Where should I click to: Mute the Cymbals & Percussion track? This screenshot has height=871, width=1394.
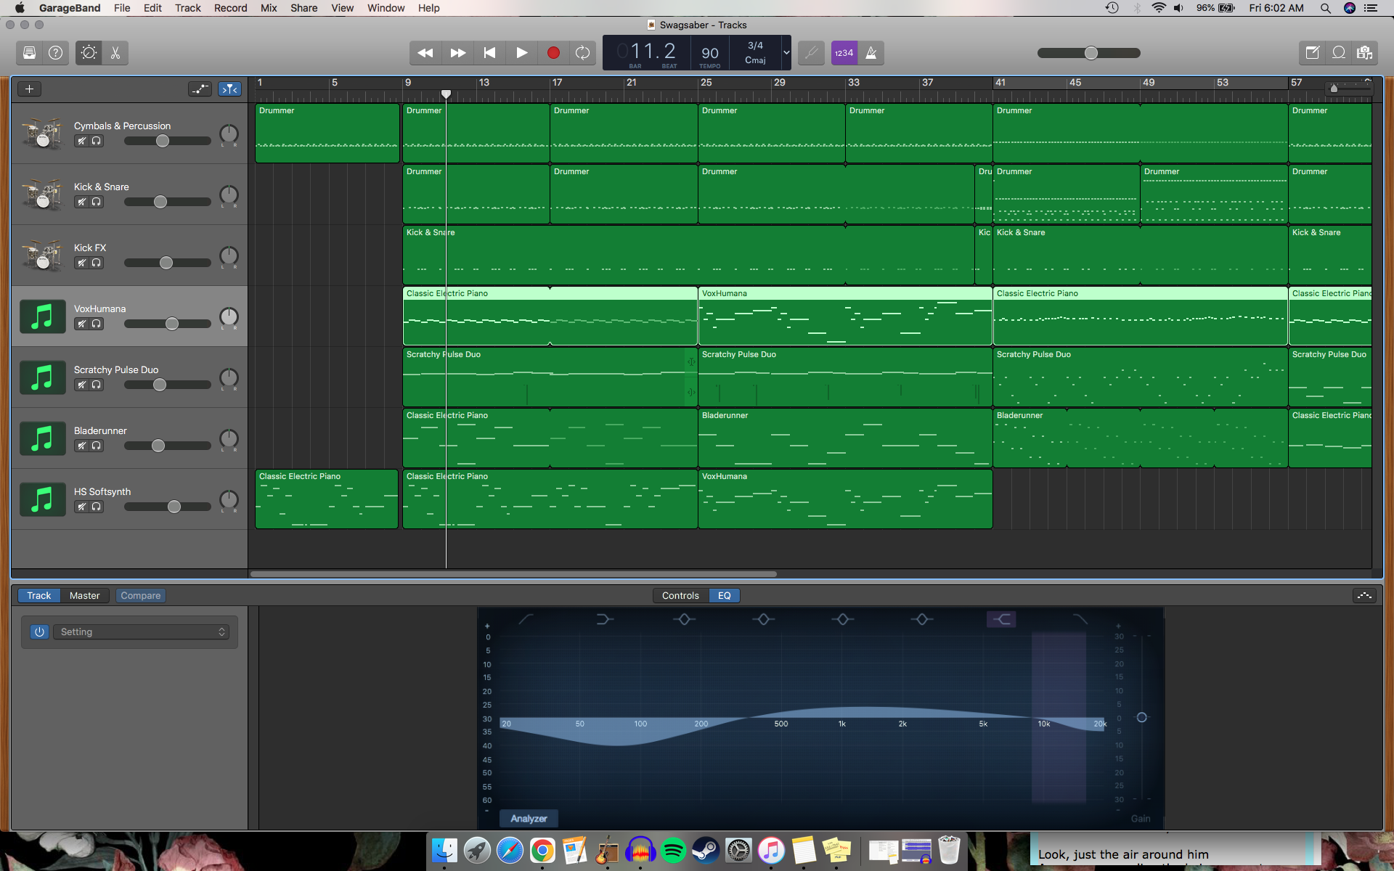[81, 141]
